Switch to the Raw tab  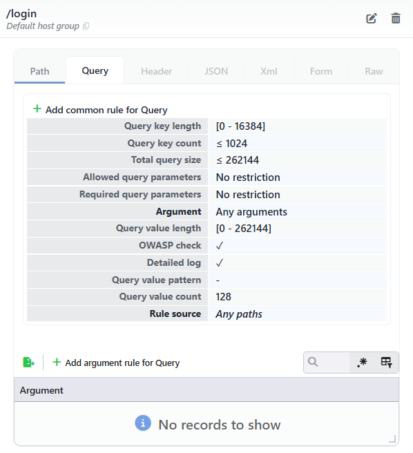point(374,71)
